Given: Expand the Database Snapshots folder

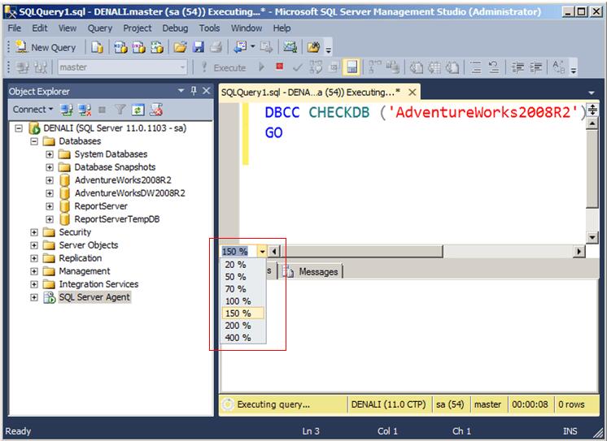Looking at the screenshot, I should pos(49,167).
